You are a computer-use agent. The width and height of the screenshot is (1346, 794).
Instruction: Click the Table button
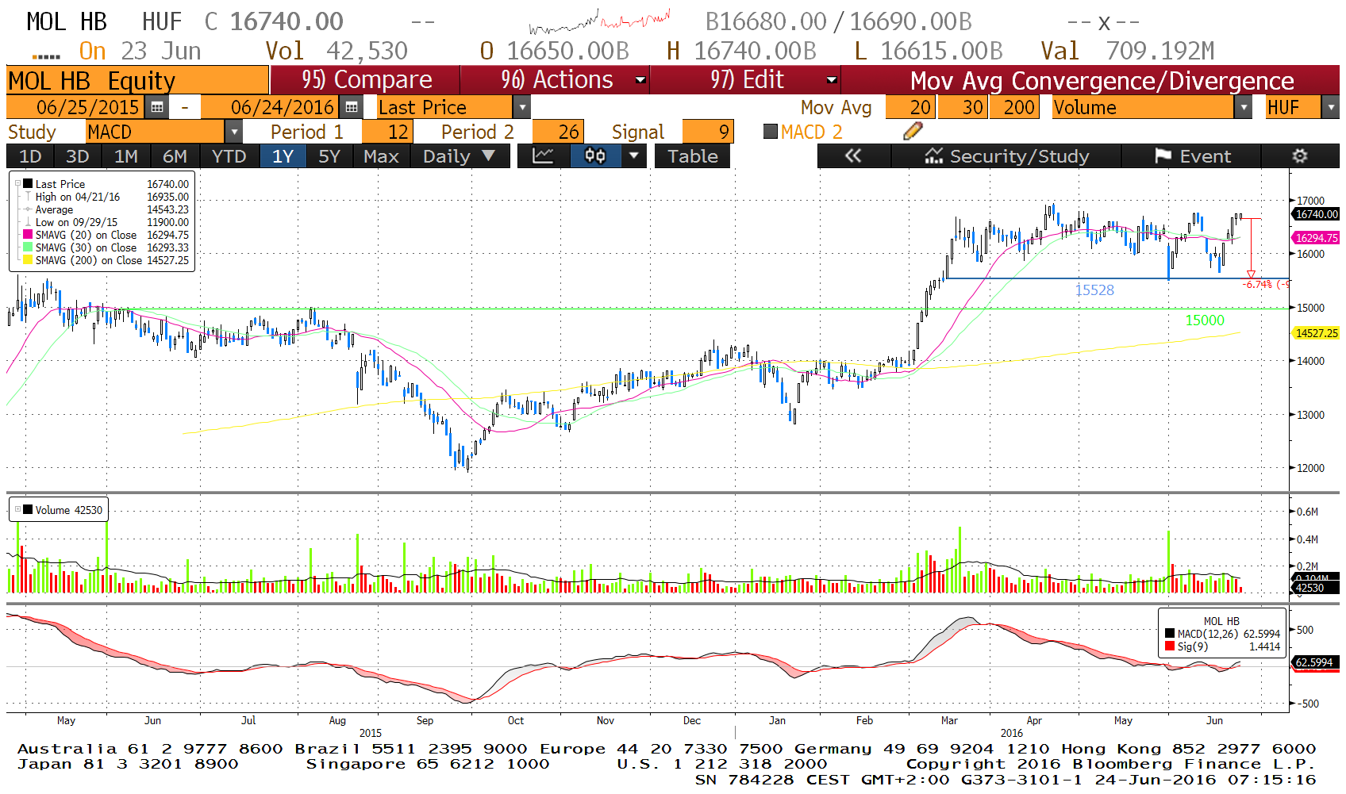(692, 156)
